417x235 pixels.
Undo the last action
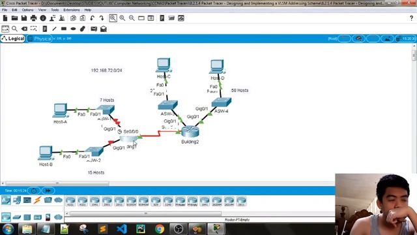tap(92, 18)
